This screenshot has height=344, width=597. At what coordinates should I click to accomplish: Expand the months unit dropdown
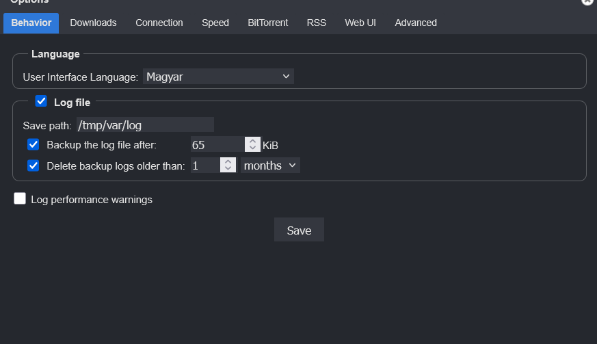[x=270, y=166]
